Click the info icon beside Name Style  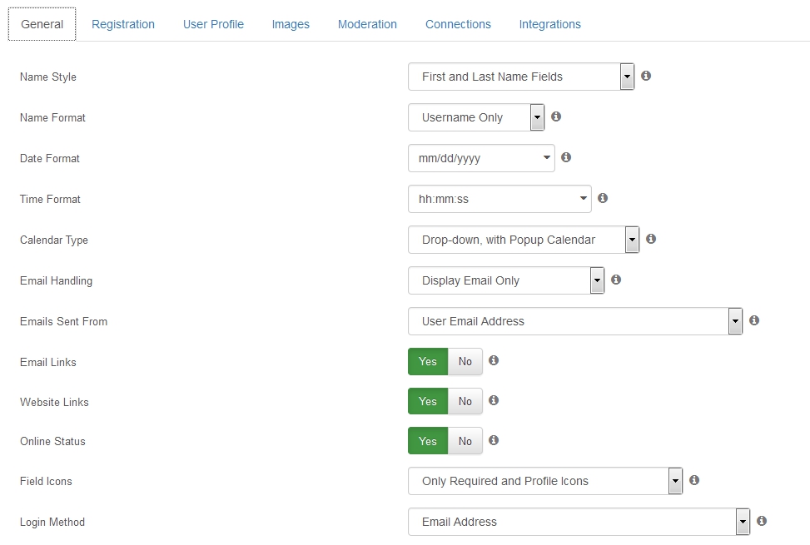pos(646,76)
